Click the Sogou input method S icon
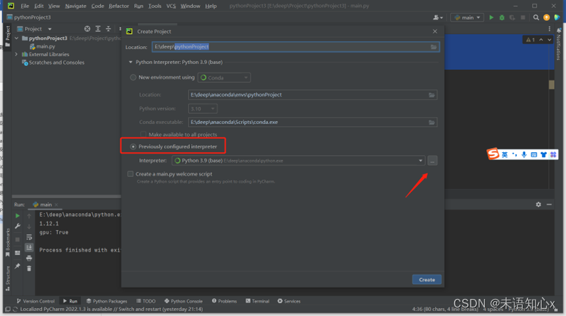Screen dimensions: 566x316 pyautogui.click(x=493, y=154)
